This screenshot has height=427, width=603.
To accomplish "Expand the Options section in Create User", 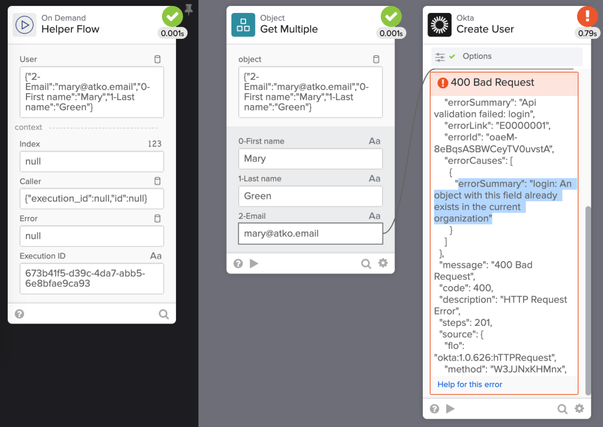I will pyautogui.click(x=477, y=56).
